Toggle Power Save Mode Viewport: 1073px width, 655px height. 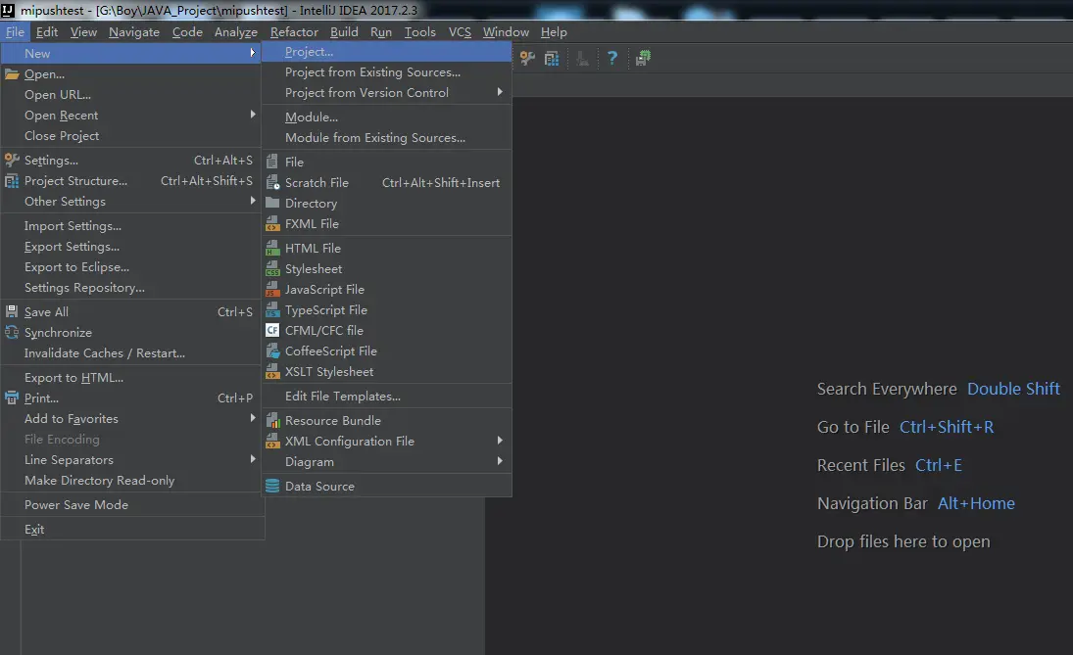tap(132, 504)
